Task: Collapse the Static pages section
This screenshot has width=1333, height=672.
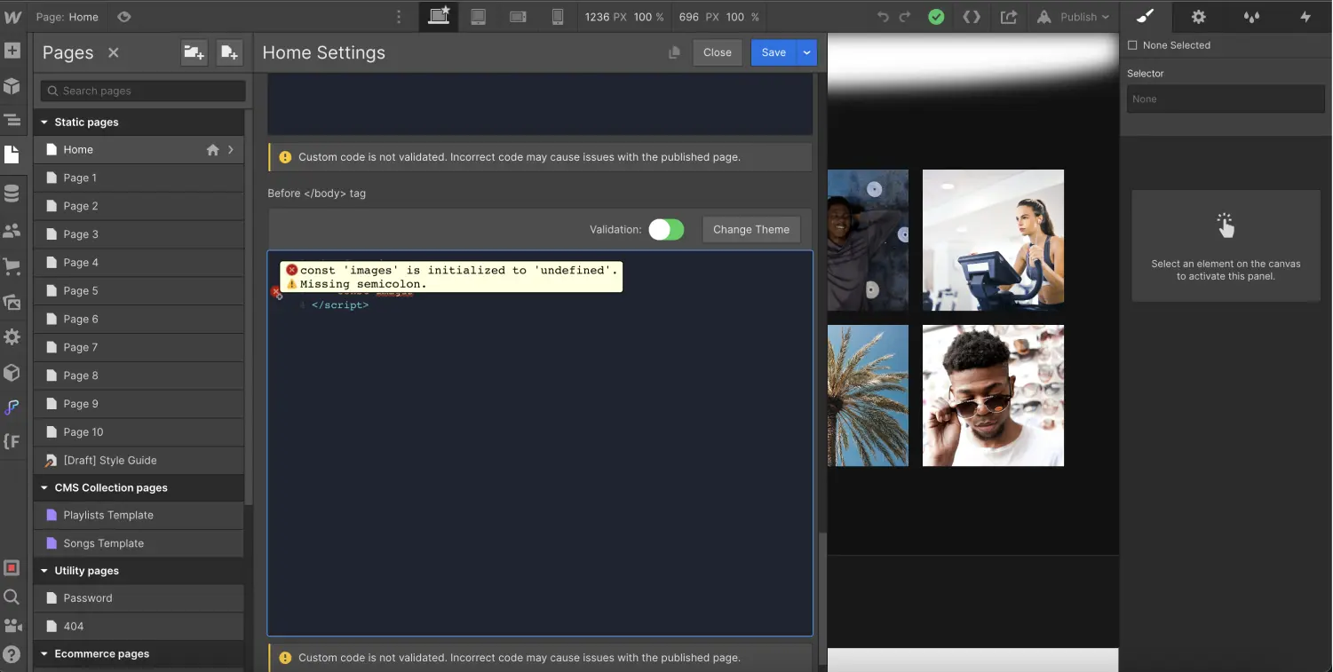Action: pyautogui.click(x=44, y=123)
